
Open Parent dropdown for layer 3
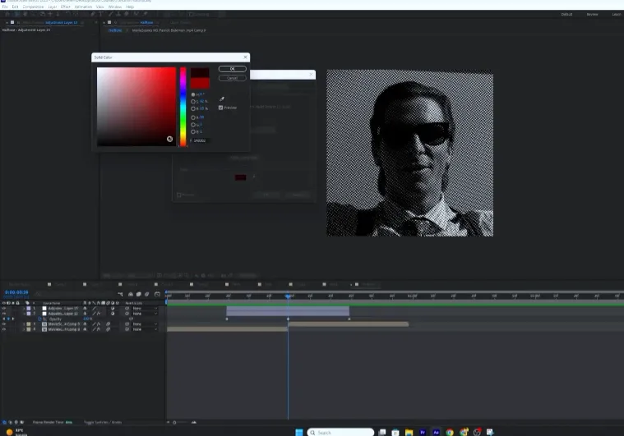point(145,324)
